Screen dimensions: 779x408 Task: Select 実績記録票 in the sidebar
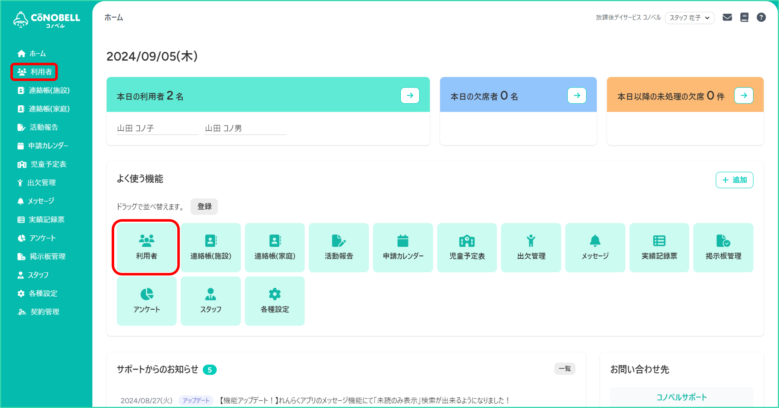41,220
